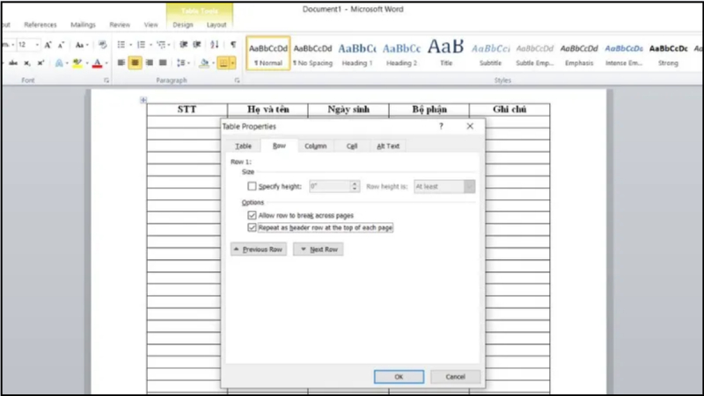Apply superscript formatting
Viewport: 704px width, 396px height.
[40, 63]
